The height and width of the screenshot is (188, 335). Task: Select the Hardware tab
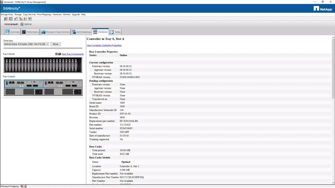tap(100, 32)
